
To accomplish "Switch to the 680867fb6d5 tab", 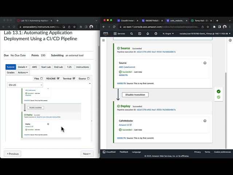I will pos(152,21).
